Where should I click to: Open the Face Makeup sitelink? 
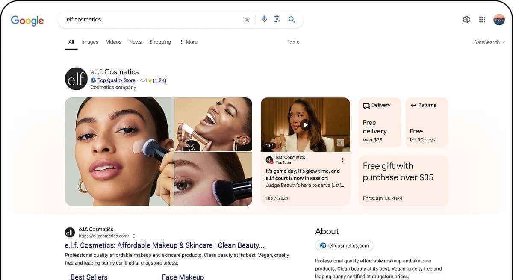click(x=183, y=277)
